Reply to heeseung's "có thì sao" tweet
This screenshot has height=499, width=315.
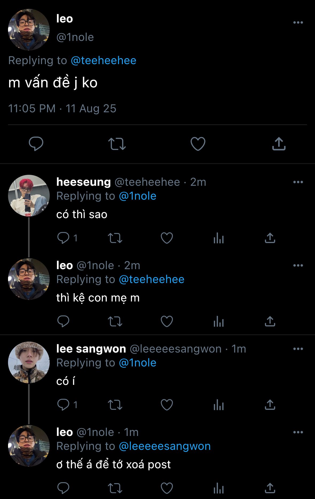click(x=63, y=238)
